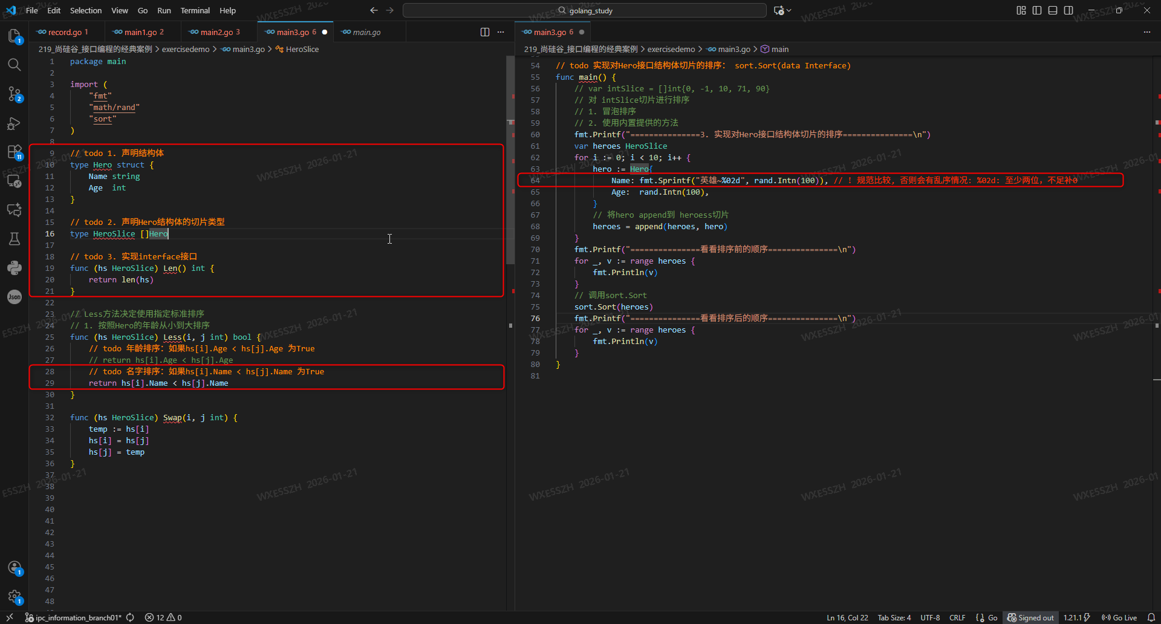The width and height of the screenshot is (1161, 624).
Task: Open more actions for left editor group
Action: [x=501, y=32]
